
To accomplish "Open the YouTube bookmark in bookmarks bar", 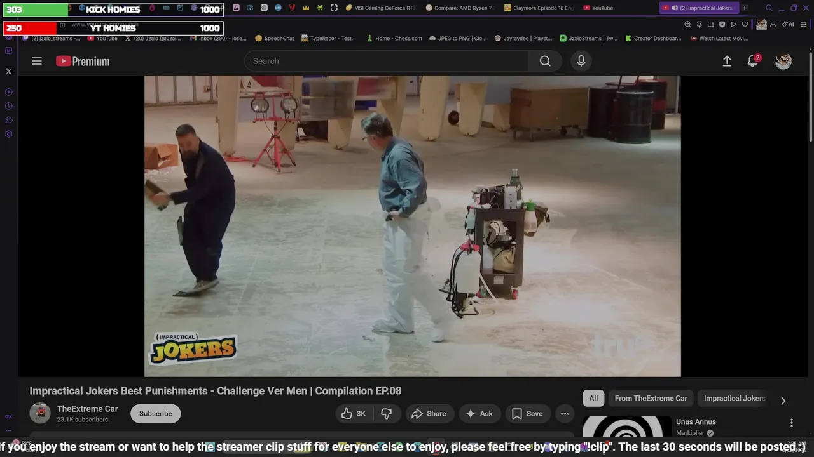I will pyautogui.click(x=102, y=38).
